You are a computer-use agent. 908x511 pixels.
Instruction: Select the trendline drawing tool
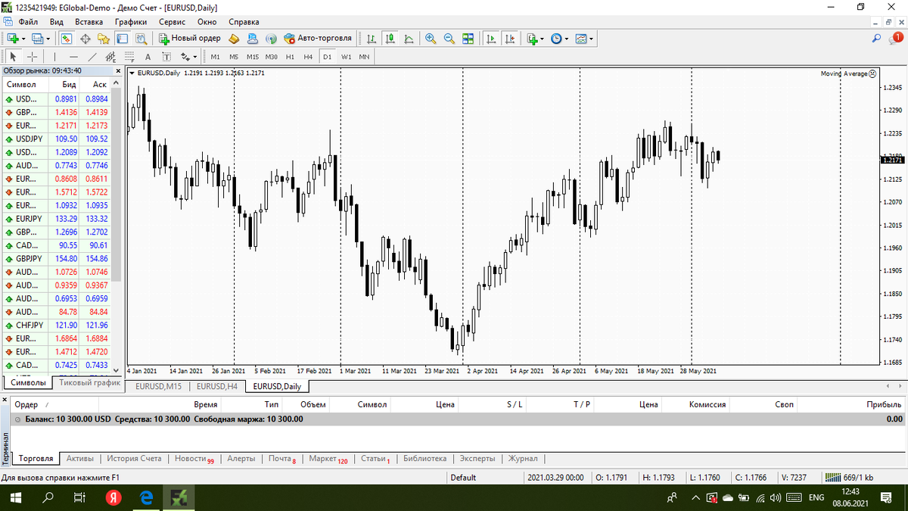(x=92, y=57)
